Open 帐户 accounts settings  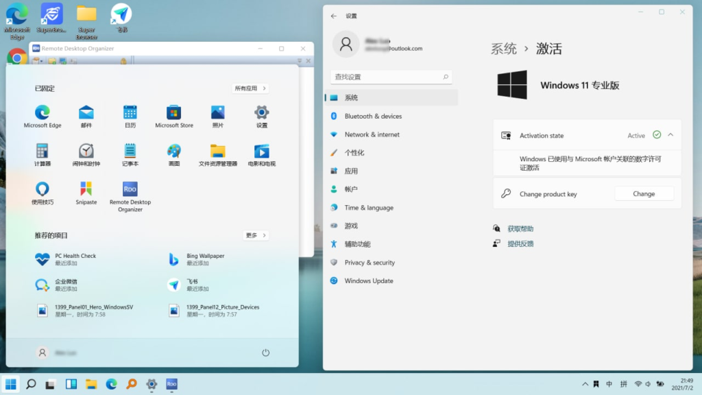pyautogui.click(x=391, y=189)
